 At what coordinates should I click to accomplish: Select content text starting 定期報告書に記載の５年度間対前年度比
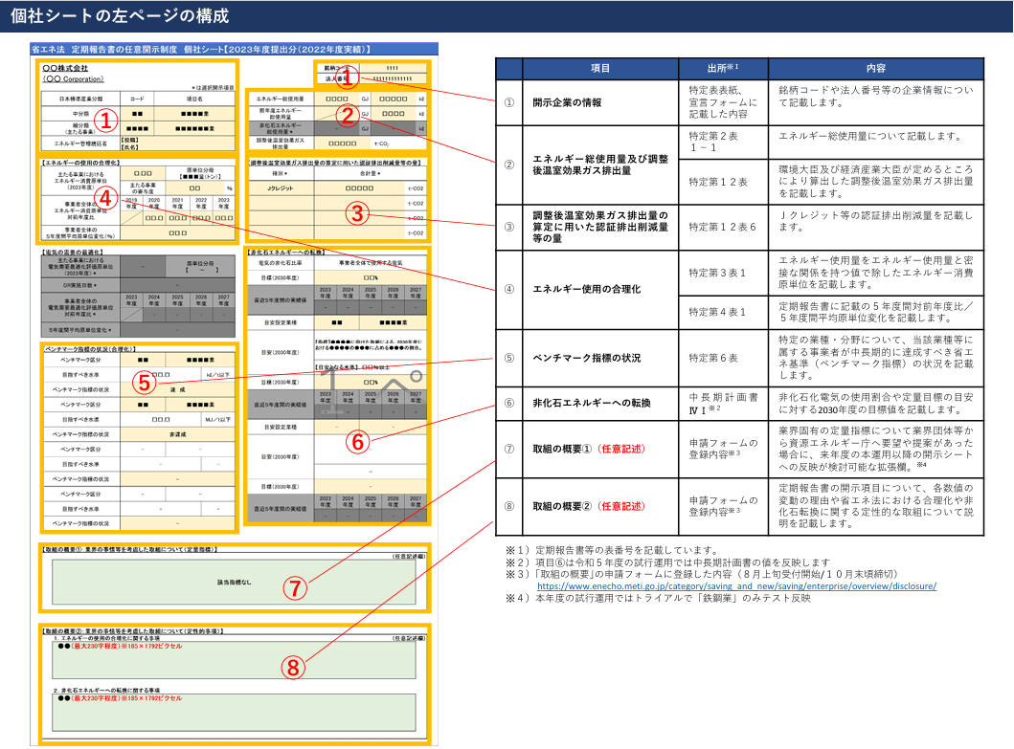[x=875, y=312]
